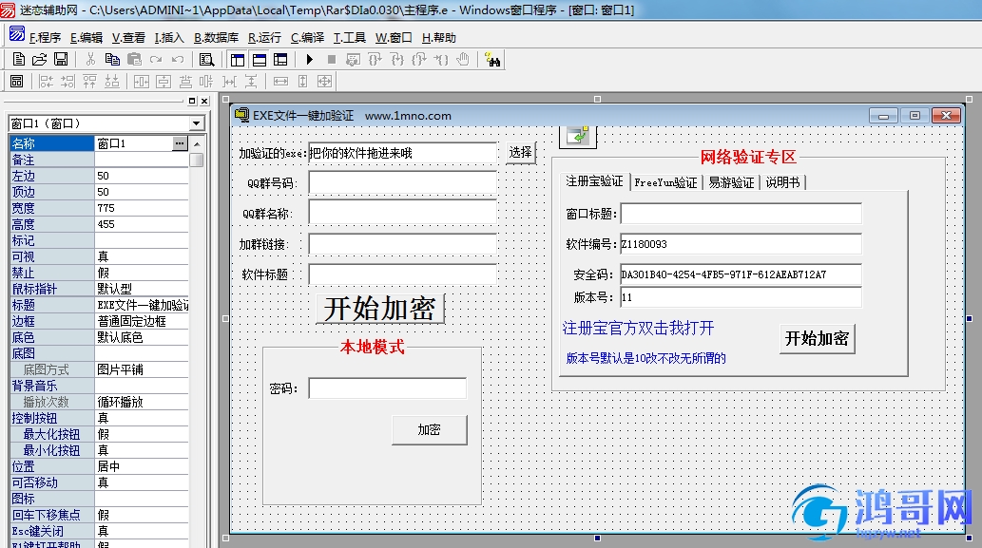Click the app icon beside F.程序 menu

17,34
